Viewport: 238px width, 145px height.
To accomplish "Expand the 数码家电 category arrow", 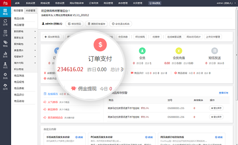I will click(35, 31).
